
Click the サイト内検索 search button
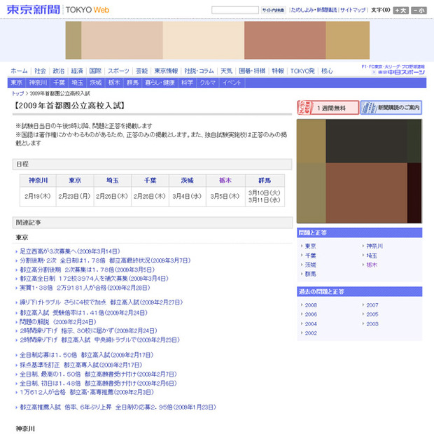coord(273,10)
